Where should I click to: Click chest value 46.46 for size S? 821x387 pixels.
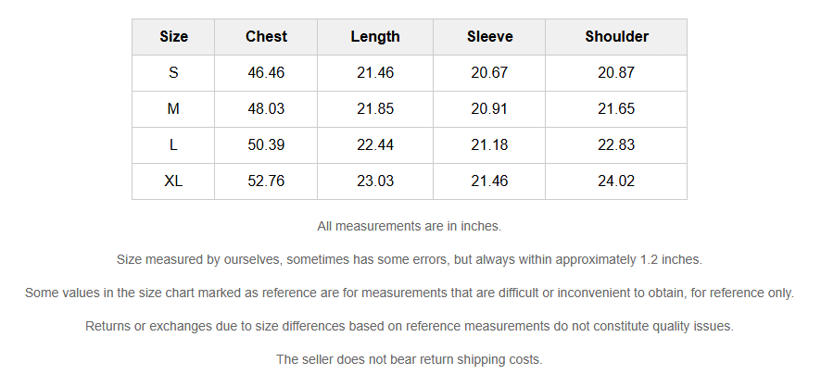266,73
